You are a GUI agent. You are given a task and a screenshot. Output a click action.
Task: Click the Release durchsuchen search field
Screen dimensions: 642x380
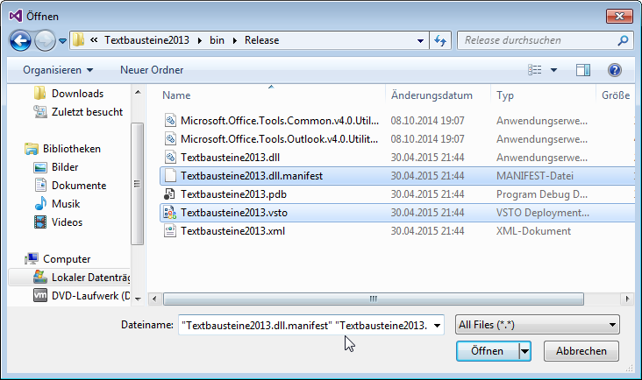(x=545, y=40)
